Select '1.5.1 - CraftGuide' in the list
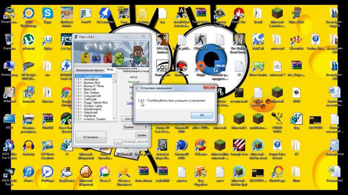The height and width of the screenshot is (195, 348). [x=94, y=99]
